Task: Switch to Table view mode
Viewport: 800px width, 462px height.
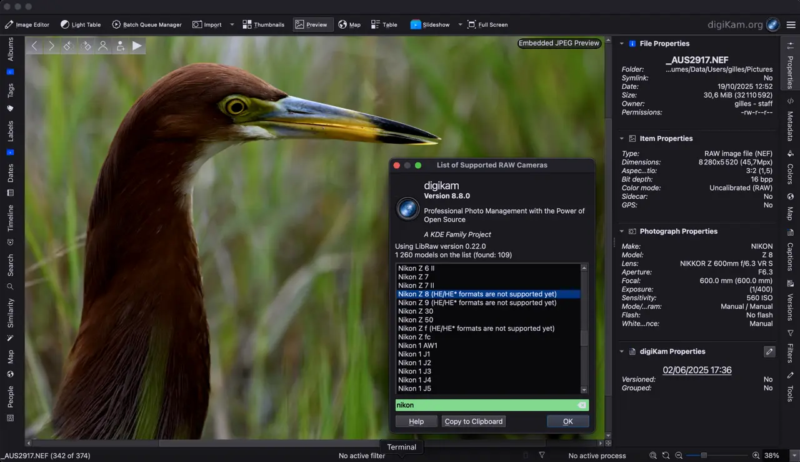Action: (384, 25)
